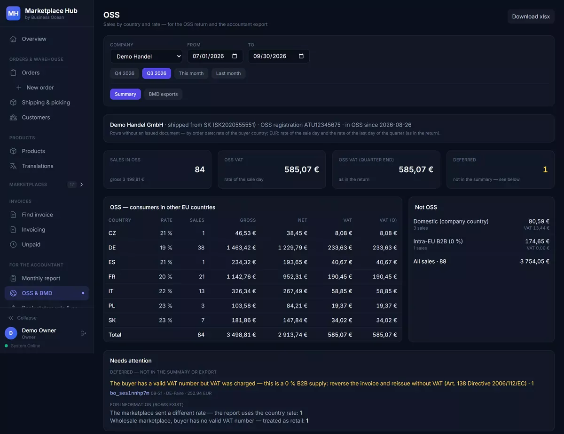Click the Find invoice document icon
Viewport: 564px width, 434px height.
tap(13, 215)
